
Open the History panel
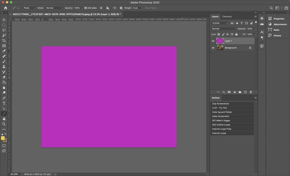pos(277,36)
